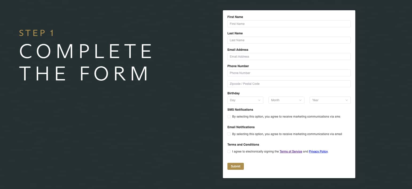
Task: Submit the form with the Submit button
Action: pos(236,166)
